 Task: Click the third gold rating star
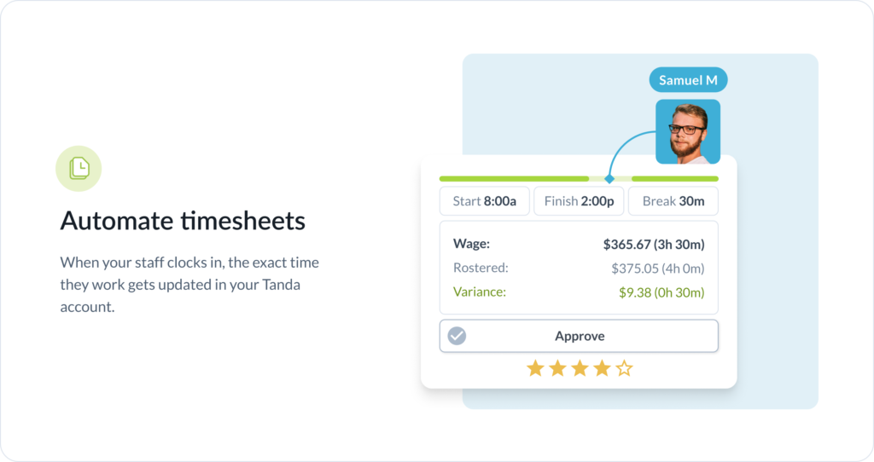[580, 368]
